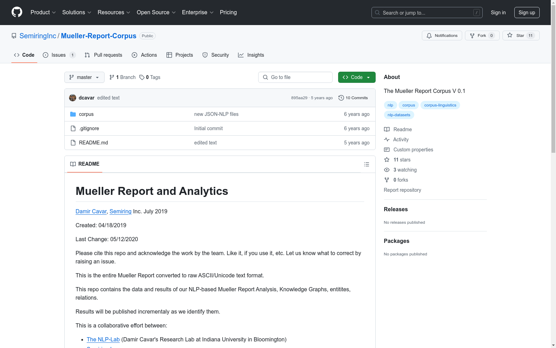
Task: Visit the Pricing page
Action: (228, 13)
